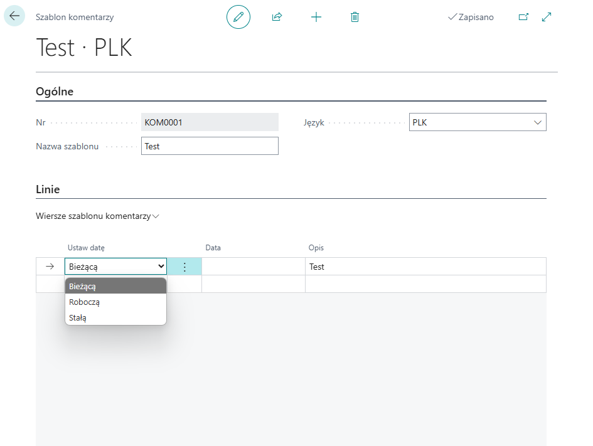The image size is (593, 446).
Task: Select Roboczą option in dropdown list
Action: [115, 302]
